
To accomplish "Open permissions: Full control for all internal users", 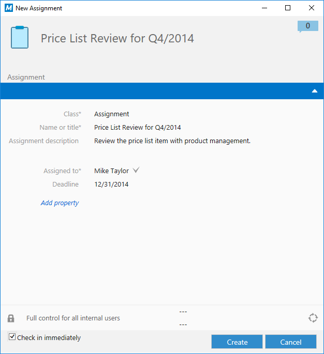I will (x=73, y=318).
